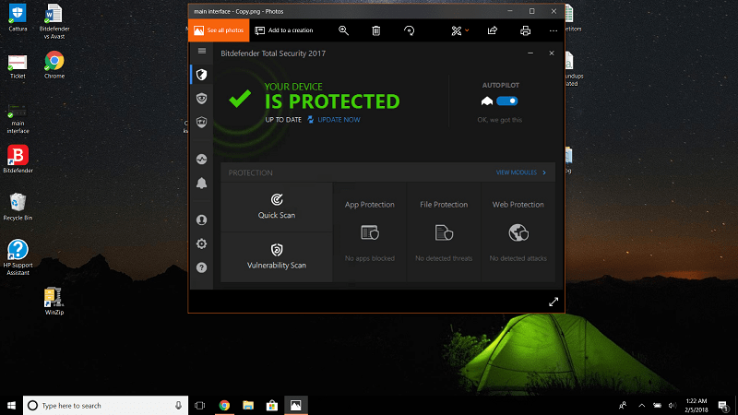Viewport: 738px width, 415px height.
Task: Open the Notifications bell icon
Action: 201,183
